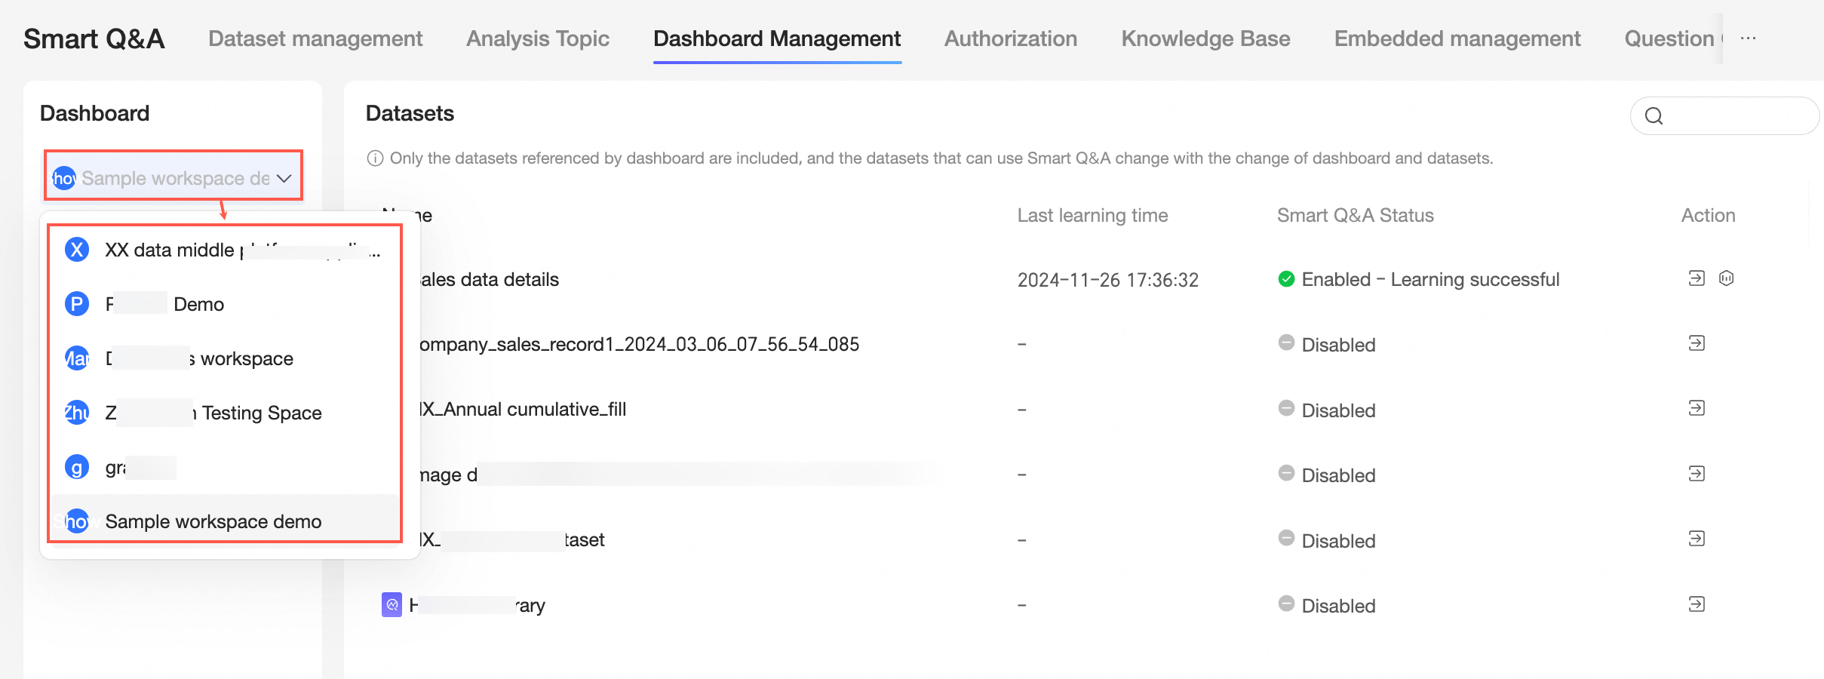Screen dimensions: 1824x679
Task: Open the Knowledge Base tab
Action: click(1205, 38)
